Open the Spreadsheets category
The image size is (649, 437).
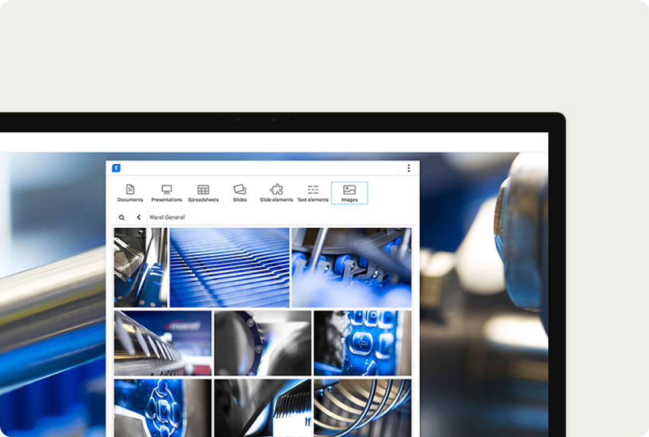point(203,193)
